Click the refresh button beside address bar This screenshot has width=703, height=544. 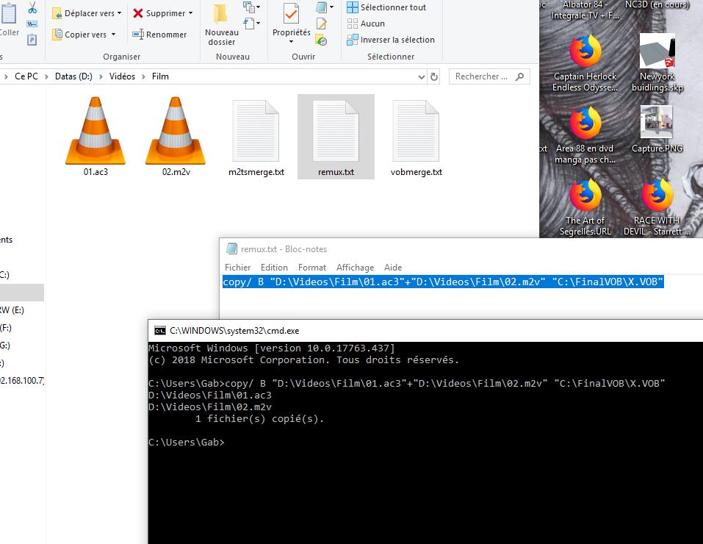pyautogui.click(x=434, y=76)
